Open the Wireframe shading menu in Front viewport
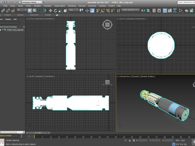The width and height of the screenshot is (195, 146). point(141,19)
